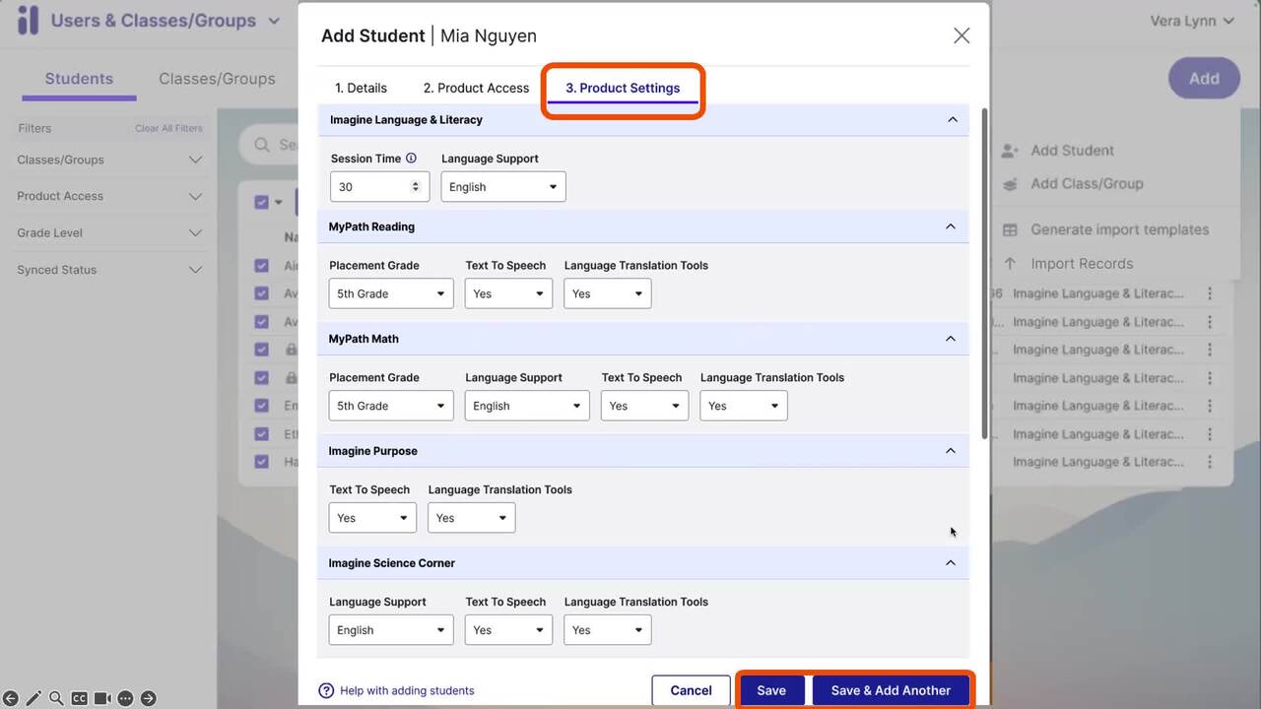This screenshot has width=1261, height=709.
Task: Click the search magnifier icon in students list
Action: pos(262,145)
